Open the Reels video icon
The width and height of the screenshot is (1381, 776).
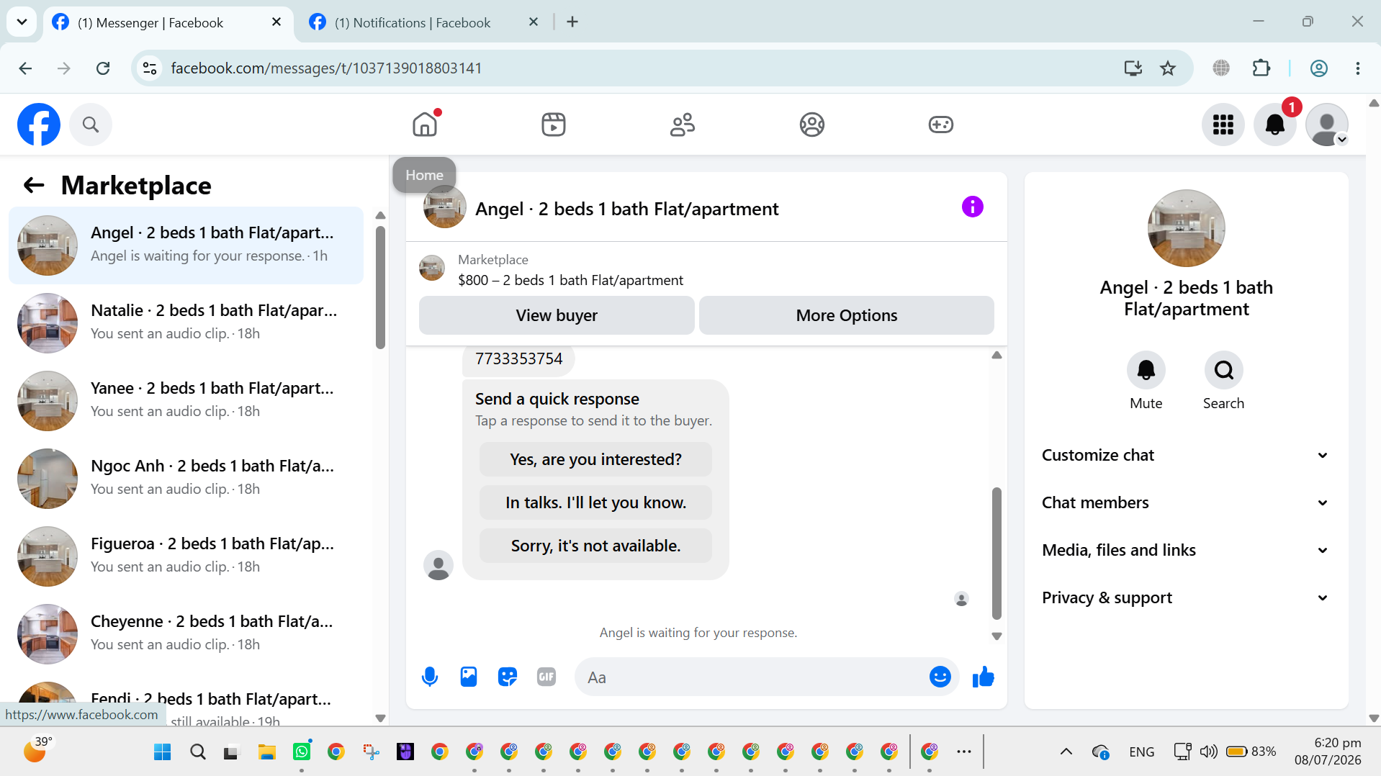[x=554, y=125]
